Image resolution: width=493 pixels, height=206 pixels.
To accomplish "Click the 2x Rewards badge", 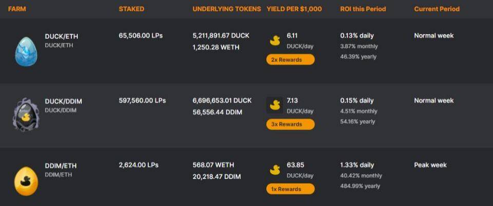I will coord(290,59).
